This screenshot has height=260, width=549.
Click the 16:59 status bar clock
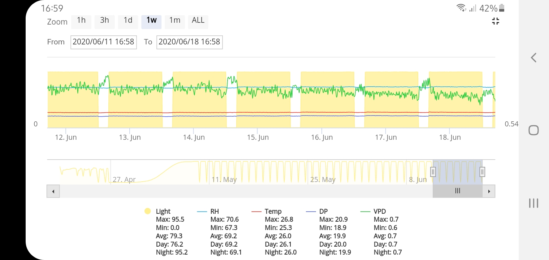[x=52, y=8]
